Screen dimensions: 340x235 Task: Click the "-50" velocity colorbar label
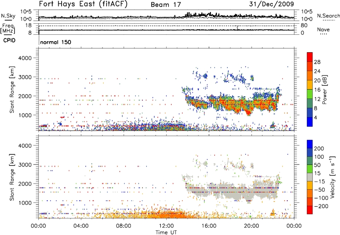pyautogui.click(x=319, y=190)
